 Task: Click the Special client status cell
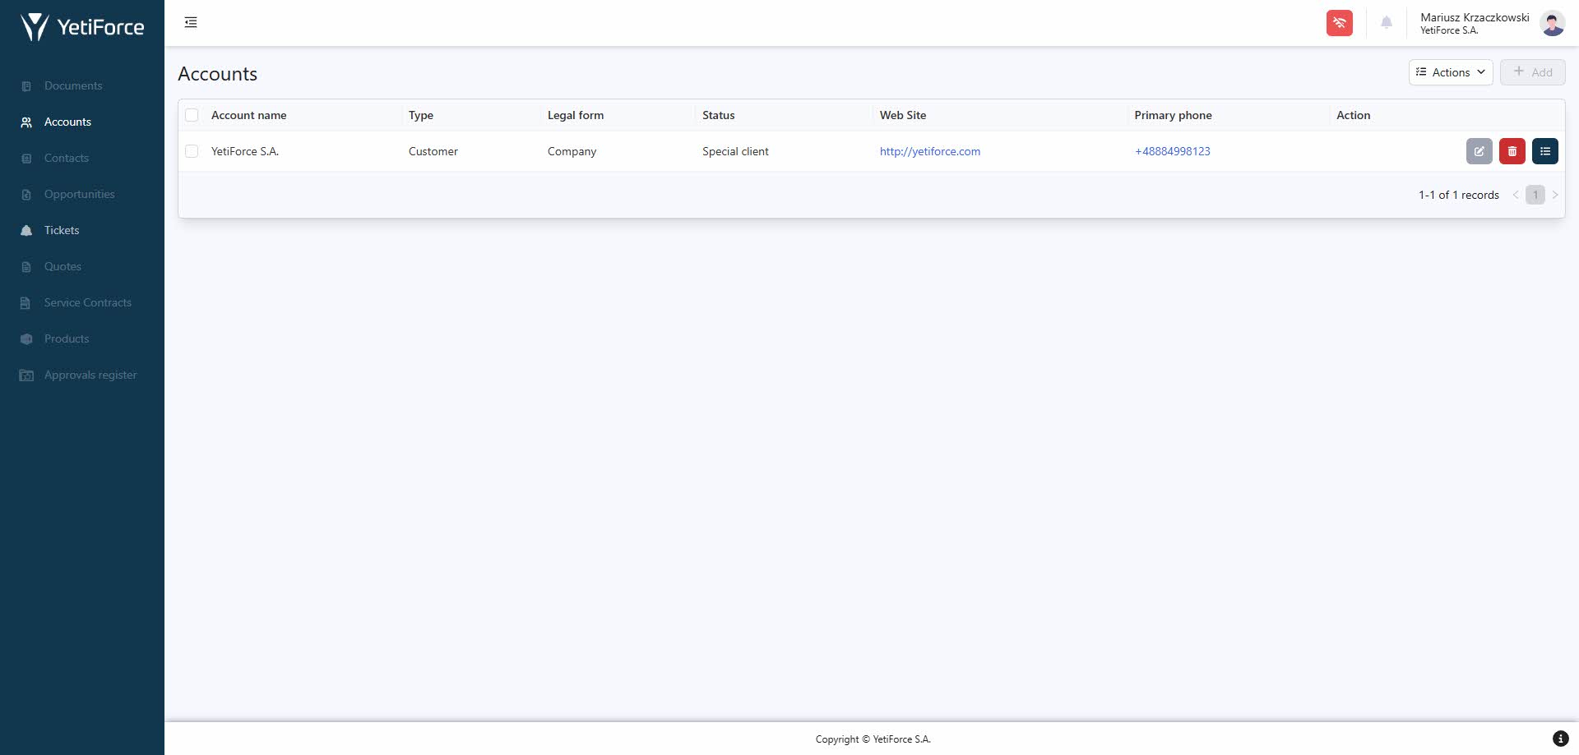[735, 151]
